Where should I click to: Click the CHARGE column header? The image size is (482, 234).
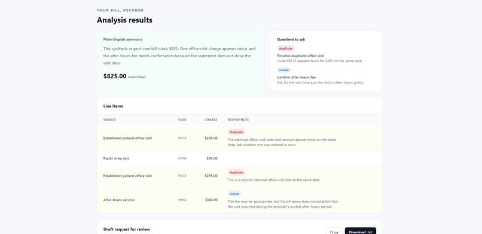coord(211,119)
